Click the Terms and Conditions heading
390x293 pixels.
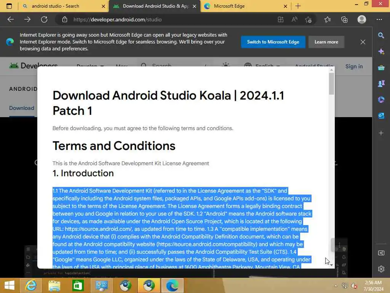click(x=114, y=146)
